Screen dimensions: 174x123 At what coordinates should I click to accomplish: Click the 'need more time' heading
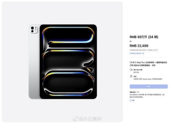(134, 92)
